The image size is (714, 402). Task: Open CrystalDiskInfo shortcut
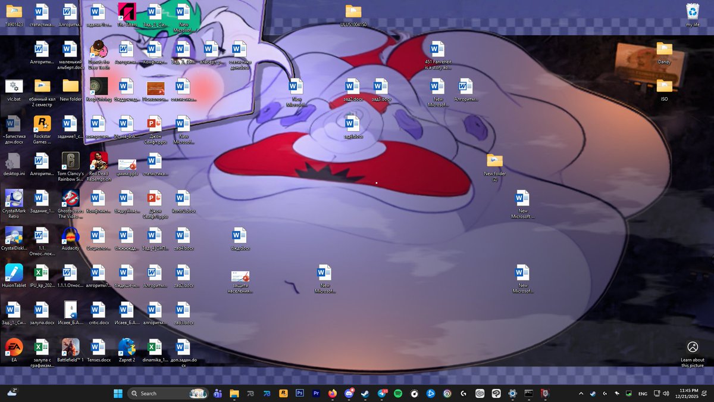pyautogui.click(x=13, y=239)
